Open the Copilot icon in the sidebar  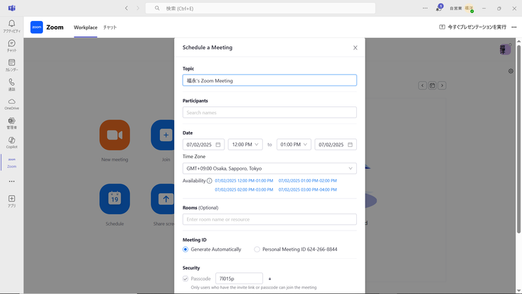tap(12, 142)
